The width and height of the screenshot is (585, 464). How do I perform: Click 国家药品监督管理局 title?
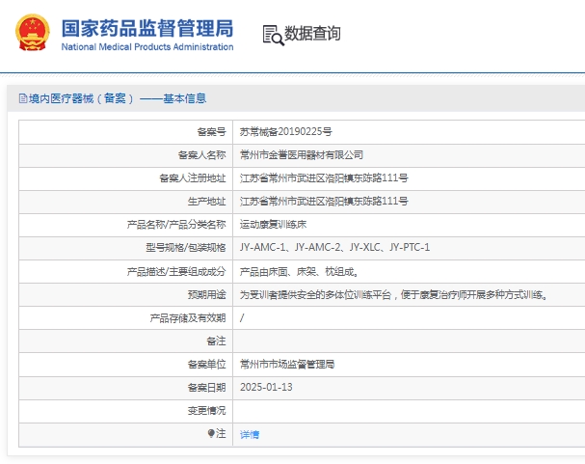[147, 28]
